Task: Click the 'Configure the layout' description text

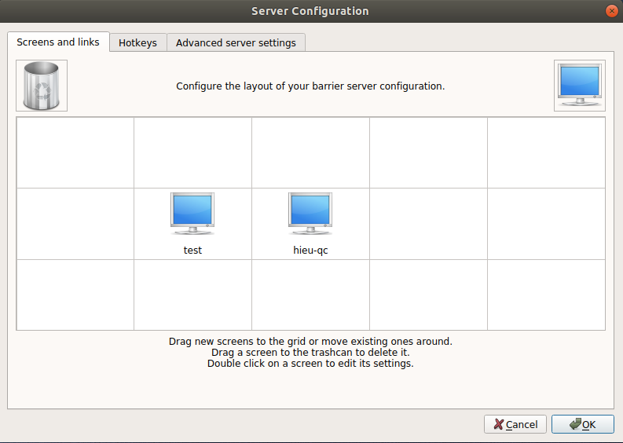Action: (x=310, y=86)
